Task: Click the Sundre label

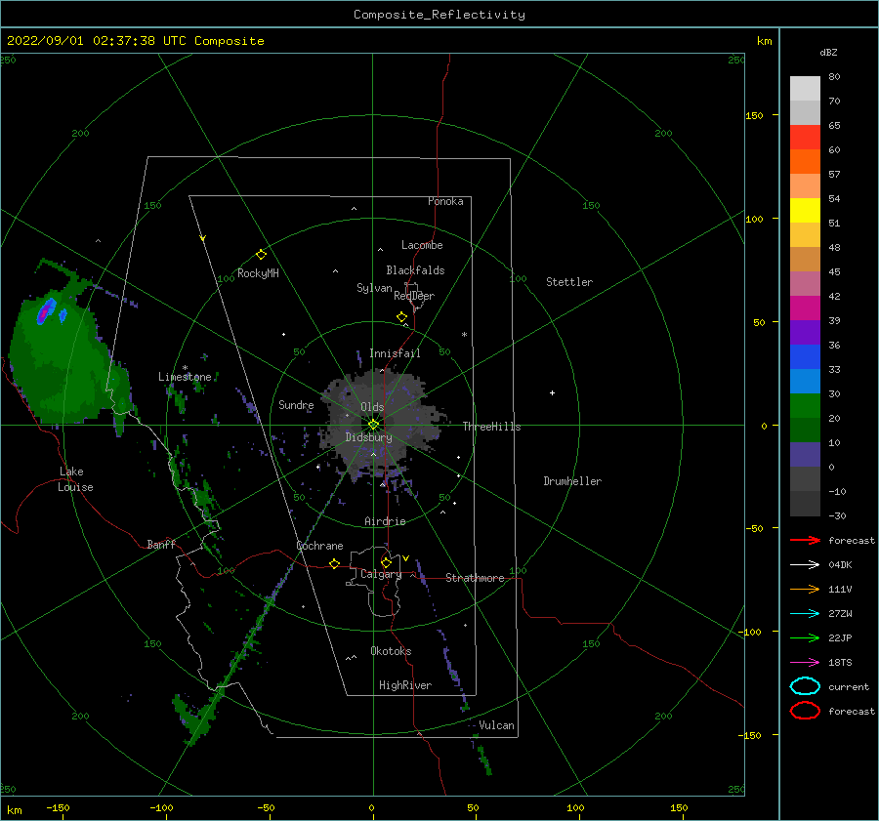Action: click(x=297, y=404)
